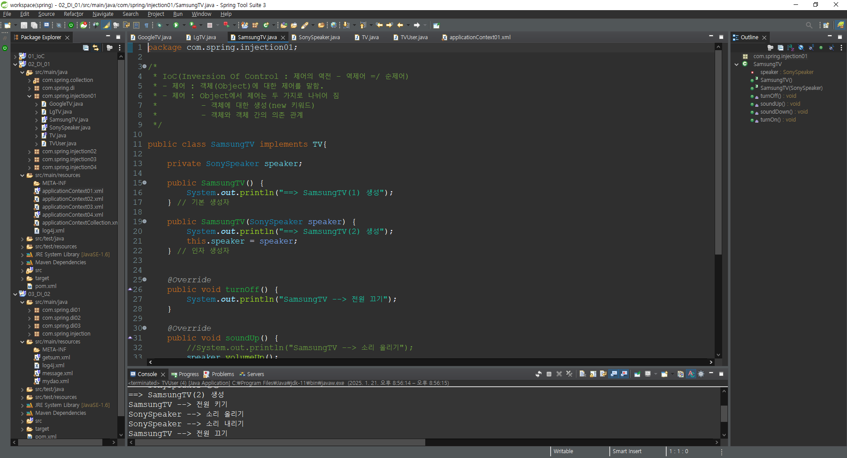Open the Run button dropdown arrow

coord(184,25)
